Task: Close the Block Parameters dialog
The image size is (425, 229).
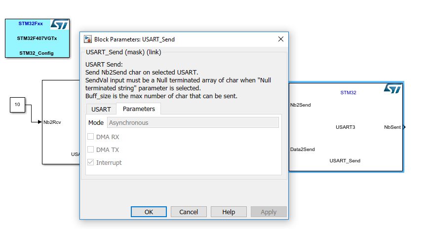Action: click(281, 39)
